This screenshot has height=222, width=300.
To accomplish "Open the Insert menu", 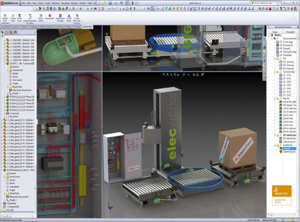I will [41, 3].
